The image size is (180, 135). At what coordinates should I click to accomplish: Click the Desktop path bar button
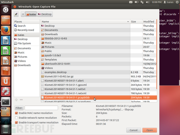pyautogui.click(x=45, y=14)
